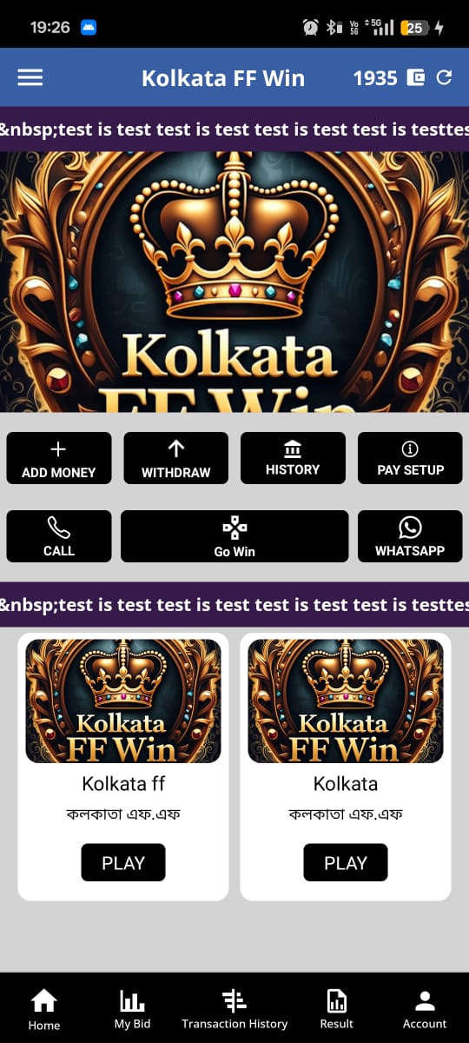
Task: Contact support via WhatsApp button
Action: coord(410,536)
